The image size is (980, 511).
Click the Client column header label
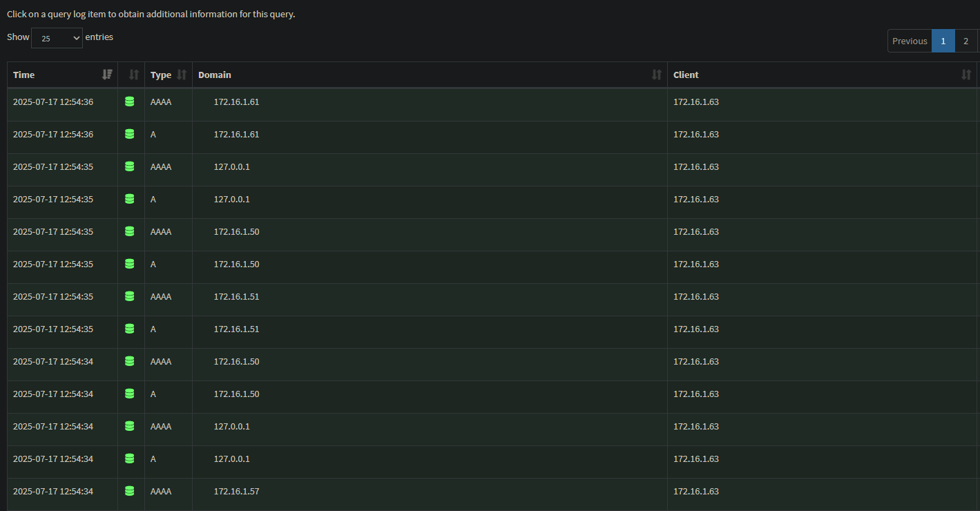tap(686, 75)
